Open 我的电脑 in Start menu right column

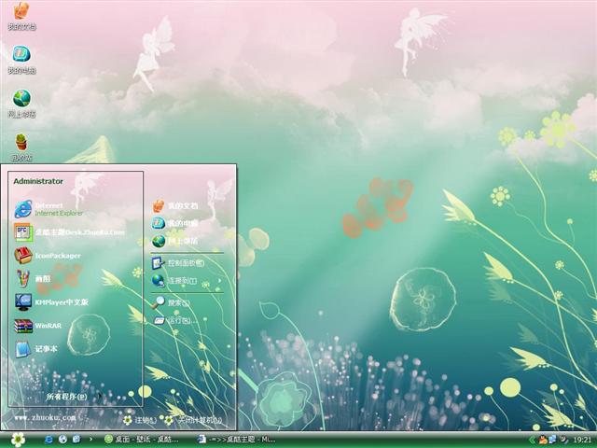pyautogui.click(x=175, y=223)
